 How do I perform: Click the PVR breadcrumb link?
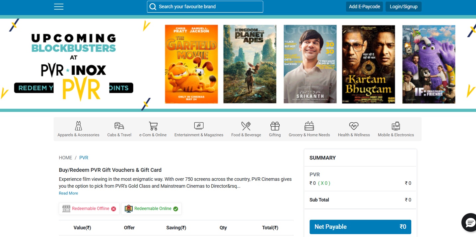(x=84, y=158)
